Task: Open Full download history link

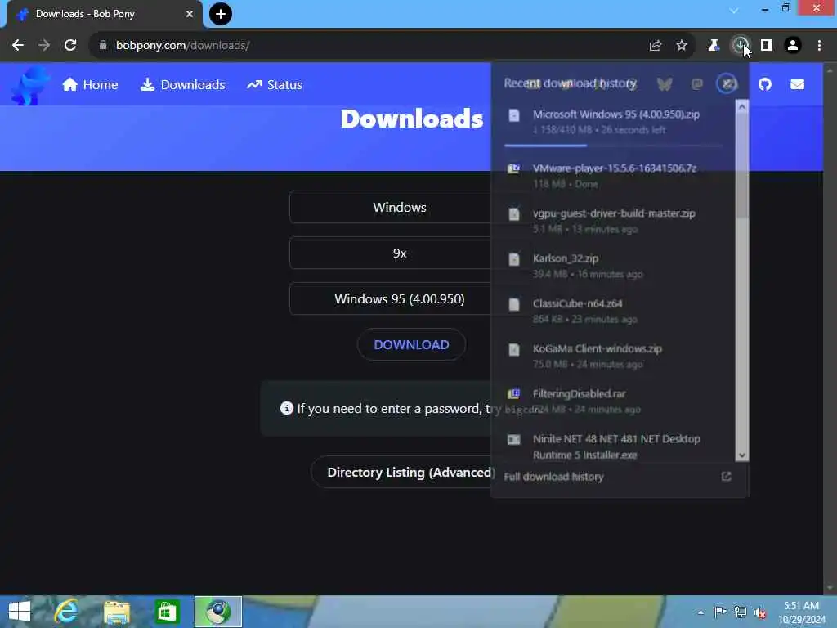Action: pos(553,477)
